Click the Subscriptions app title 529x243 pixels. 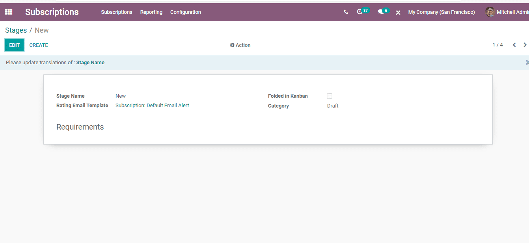(x=52, y=12)
